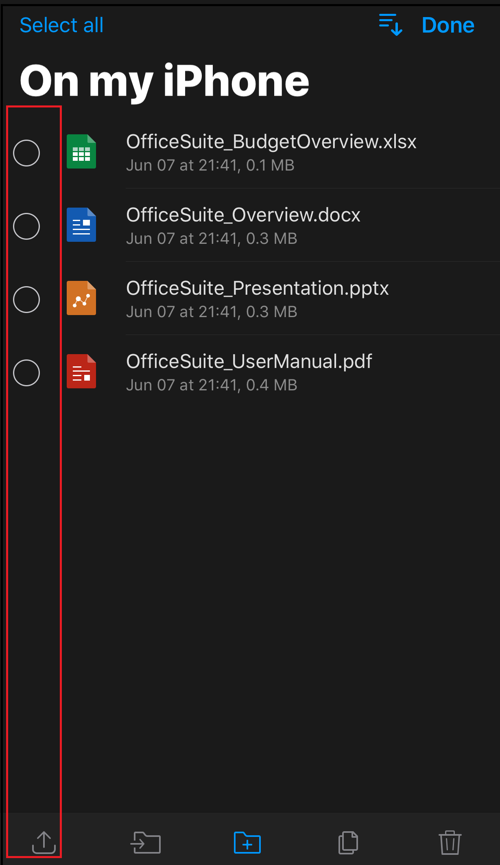Open the sort order icon
Viewport: 500px width, 865px height.
[391, 25]
